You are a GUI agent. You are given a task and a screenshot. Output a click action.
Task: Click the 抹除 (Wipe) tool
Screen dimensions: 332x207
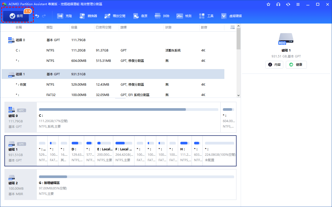pos(162,16)
